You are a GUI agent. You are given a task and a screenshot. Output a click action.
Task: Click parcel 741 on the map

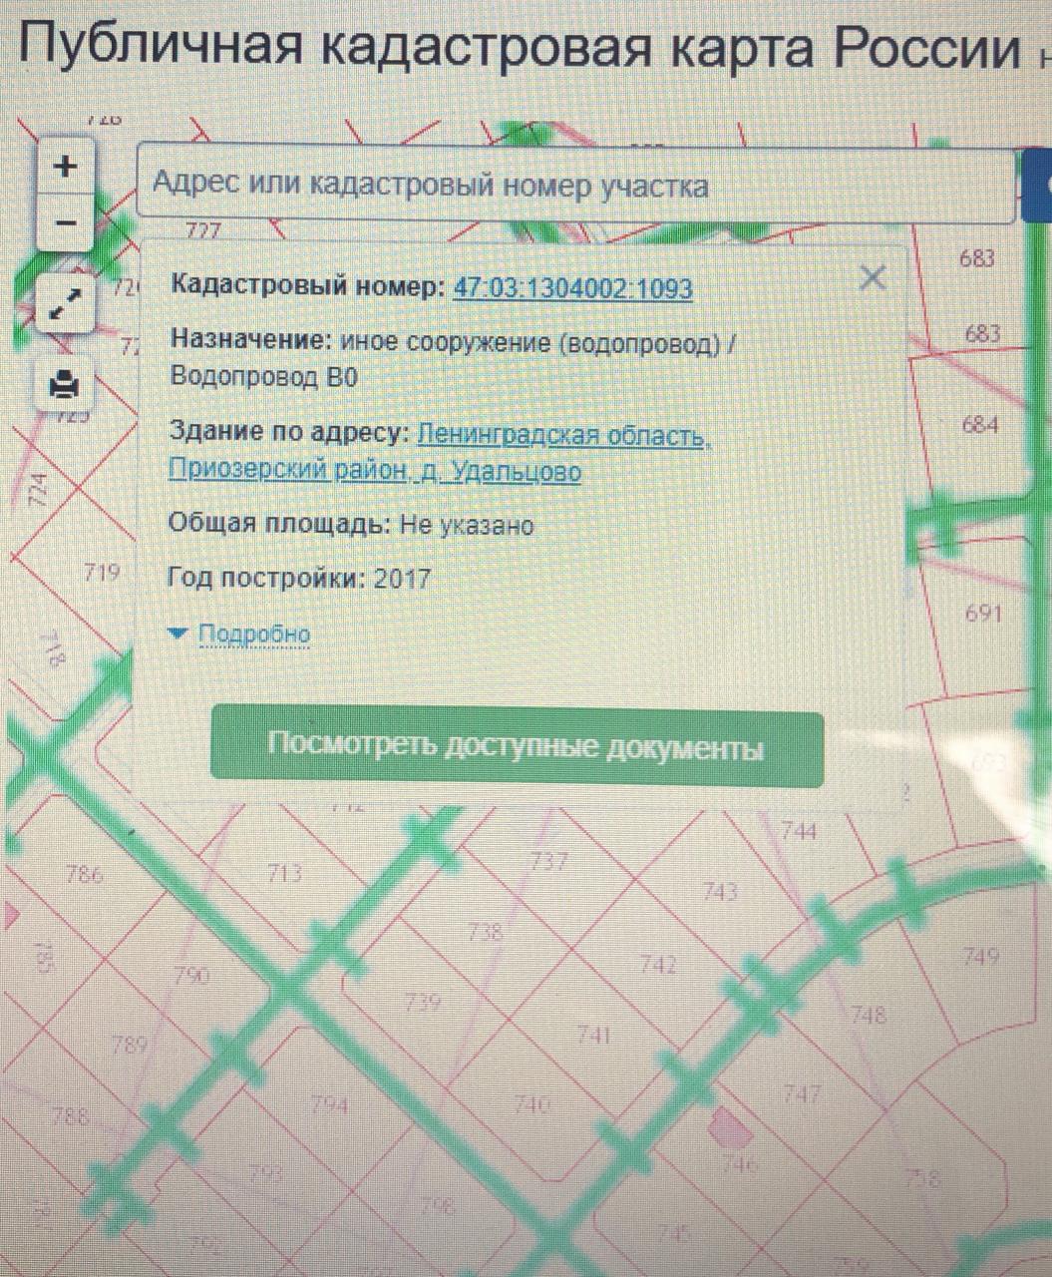click(593, 1036)
